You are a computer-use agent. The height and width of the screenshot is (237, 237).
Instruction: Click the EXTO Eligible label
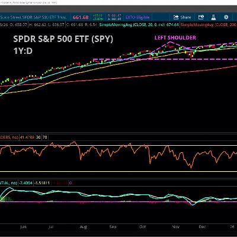click(x=137, y=17)
